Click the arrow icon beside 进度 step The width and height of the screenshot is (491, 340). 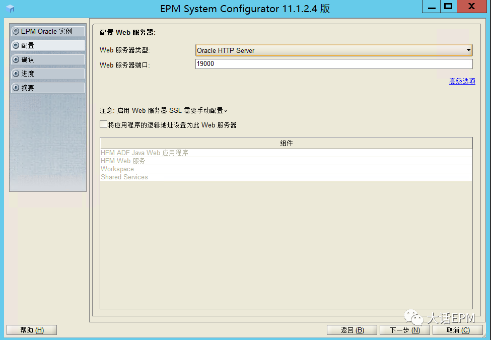point(16,74)
